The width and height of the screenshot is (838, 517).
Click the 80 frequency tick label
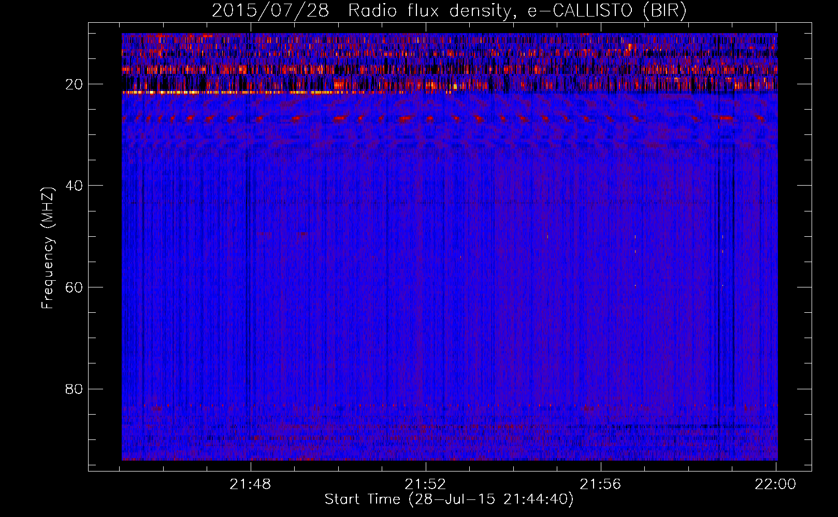click(x=74, y=389)
